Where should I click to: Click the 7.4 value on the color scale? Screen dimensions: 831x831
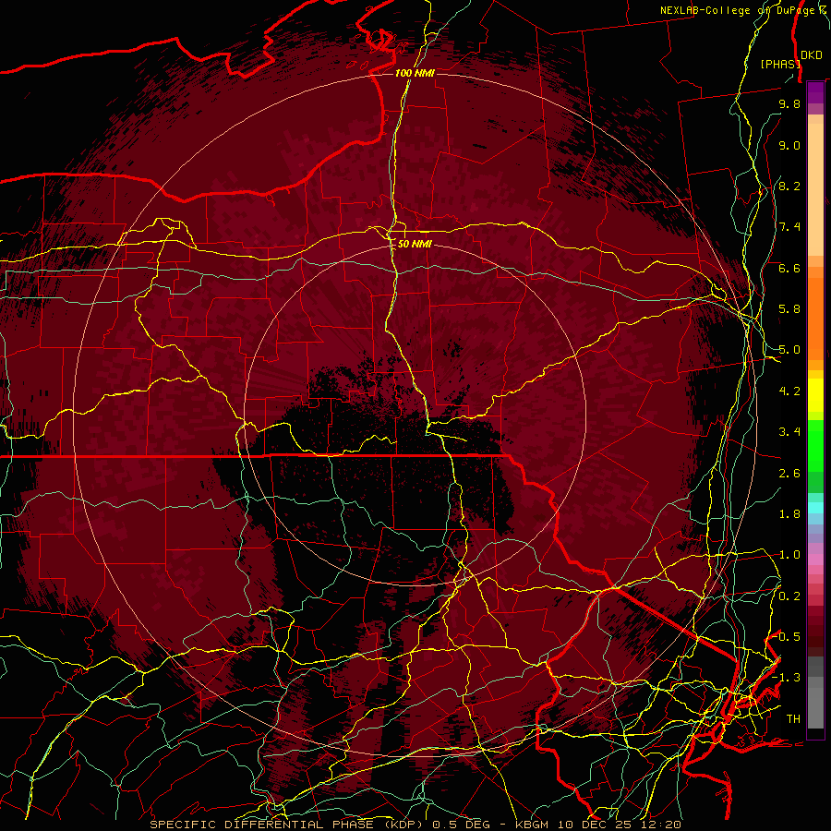coord(789,227)
